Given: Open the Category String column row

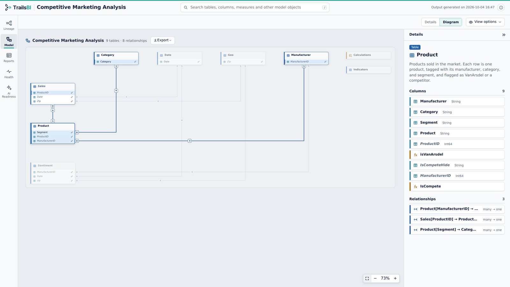Looking at the screenshot, I should point(457,112).
